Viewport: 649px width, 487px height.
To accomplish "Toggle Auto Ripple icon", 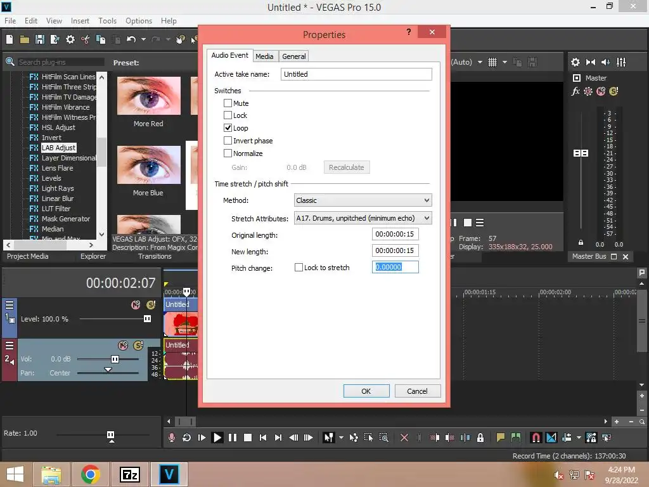I will [567, 438].
